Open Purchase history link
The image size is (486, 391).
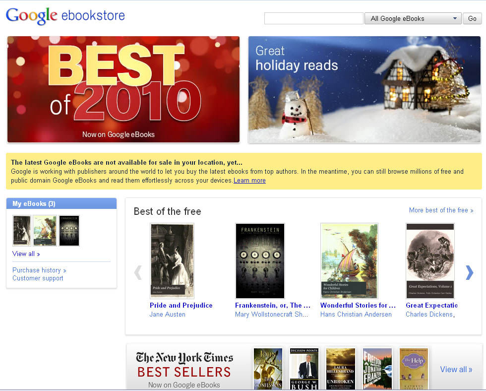pos(39,270)
